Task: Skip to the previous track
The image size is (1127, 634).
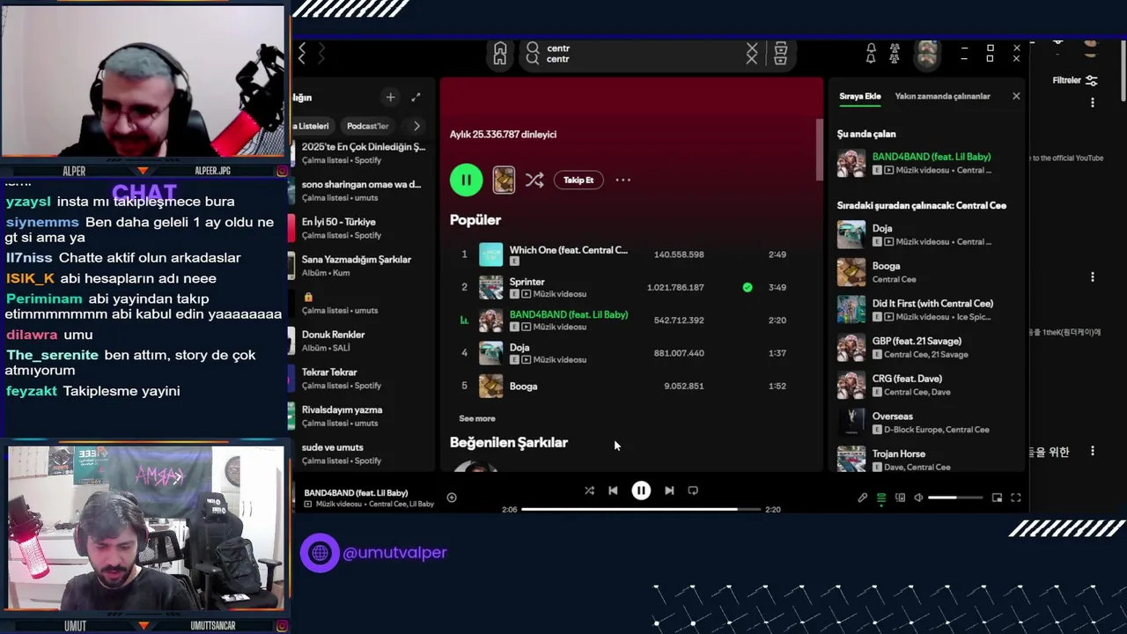Action: coord(613,490)
